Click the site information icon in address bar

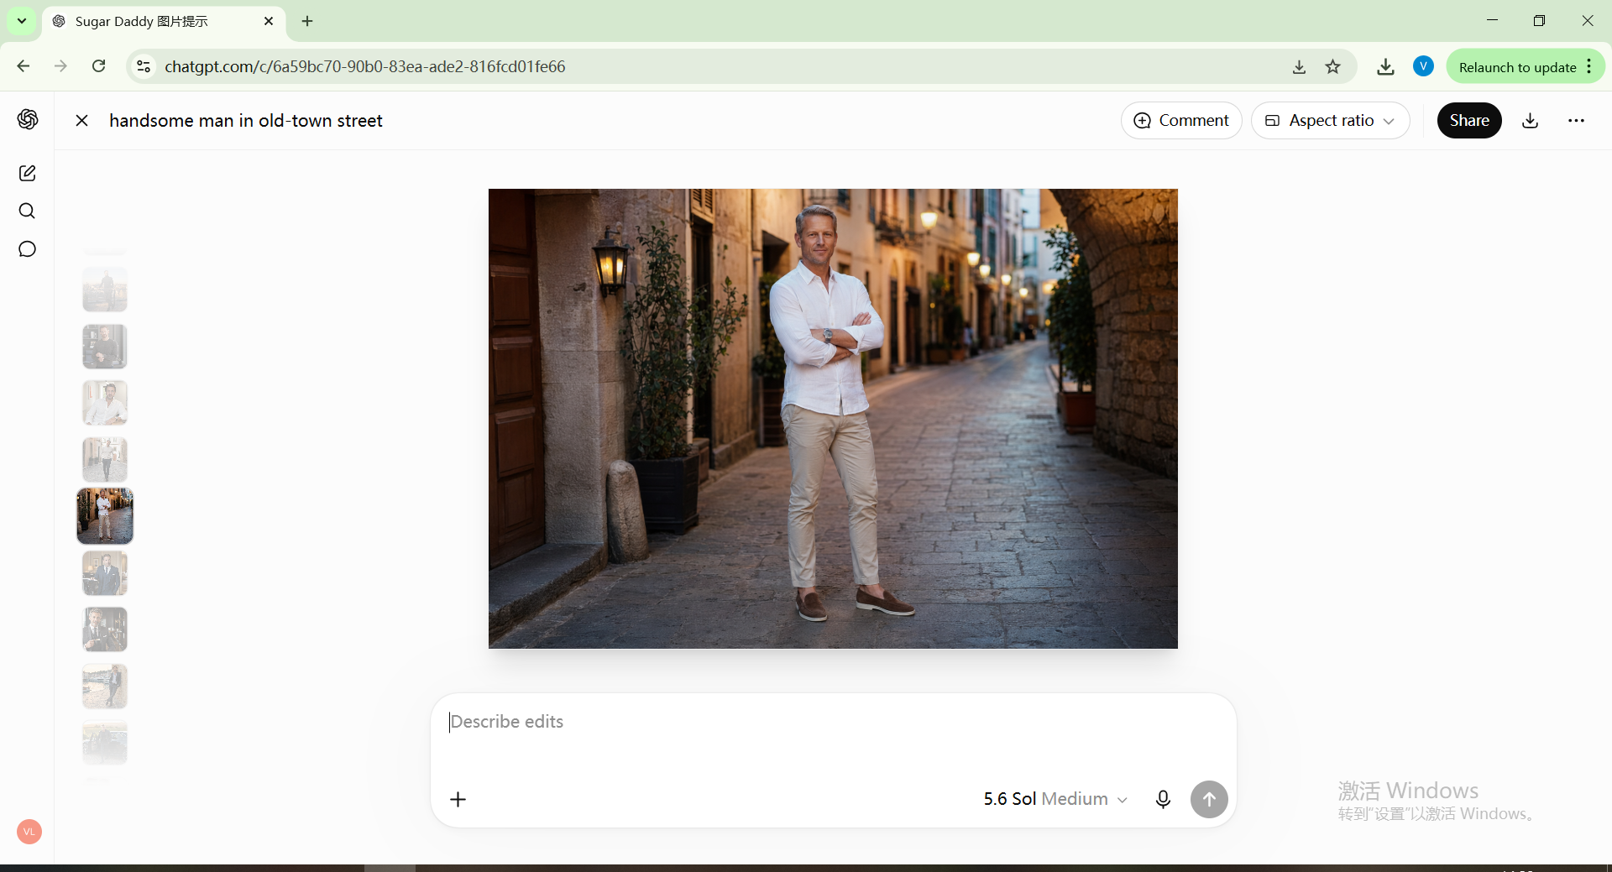click(x=144, y=66)
